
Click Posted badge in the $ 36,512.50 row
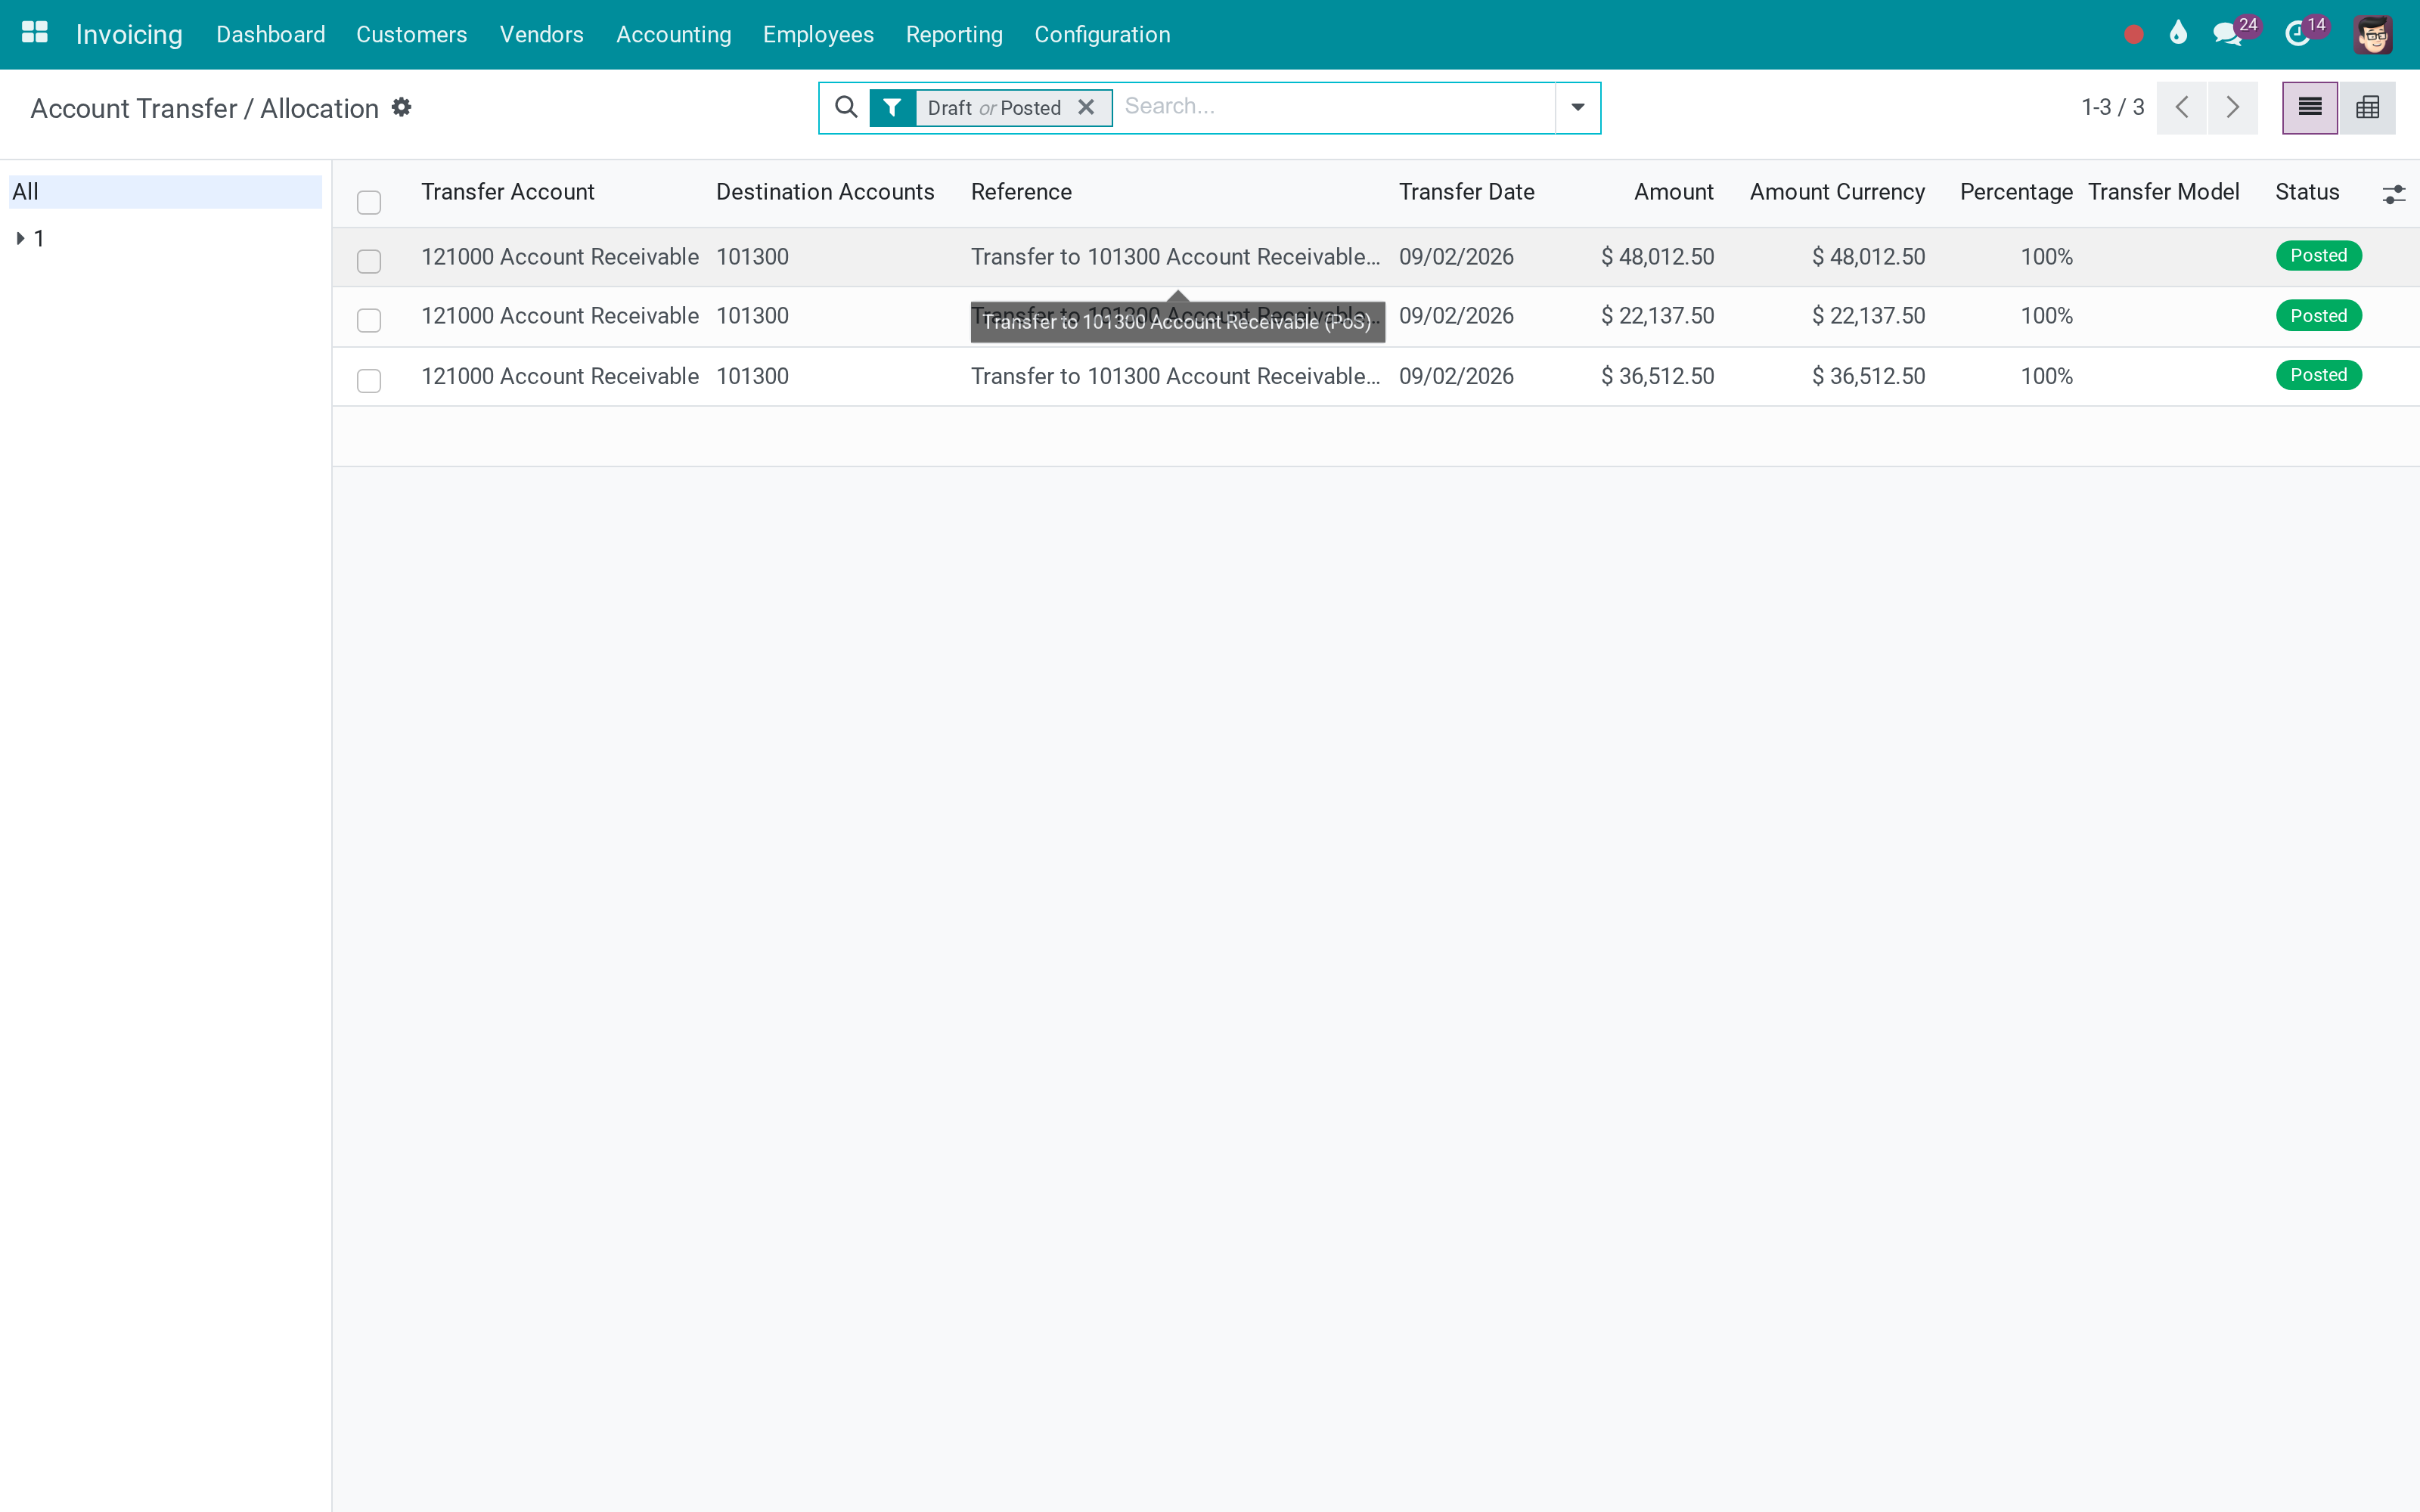tap(2318, 375)
